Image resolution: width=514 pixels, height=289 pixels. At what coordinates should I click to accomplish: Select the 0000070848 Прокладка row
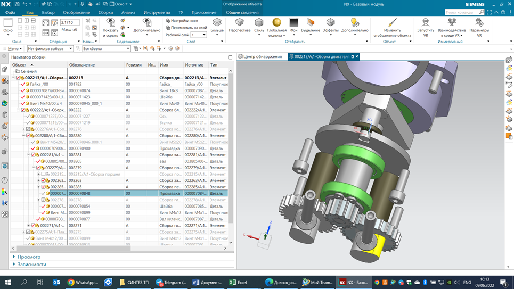119,193
